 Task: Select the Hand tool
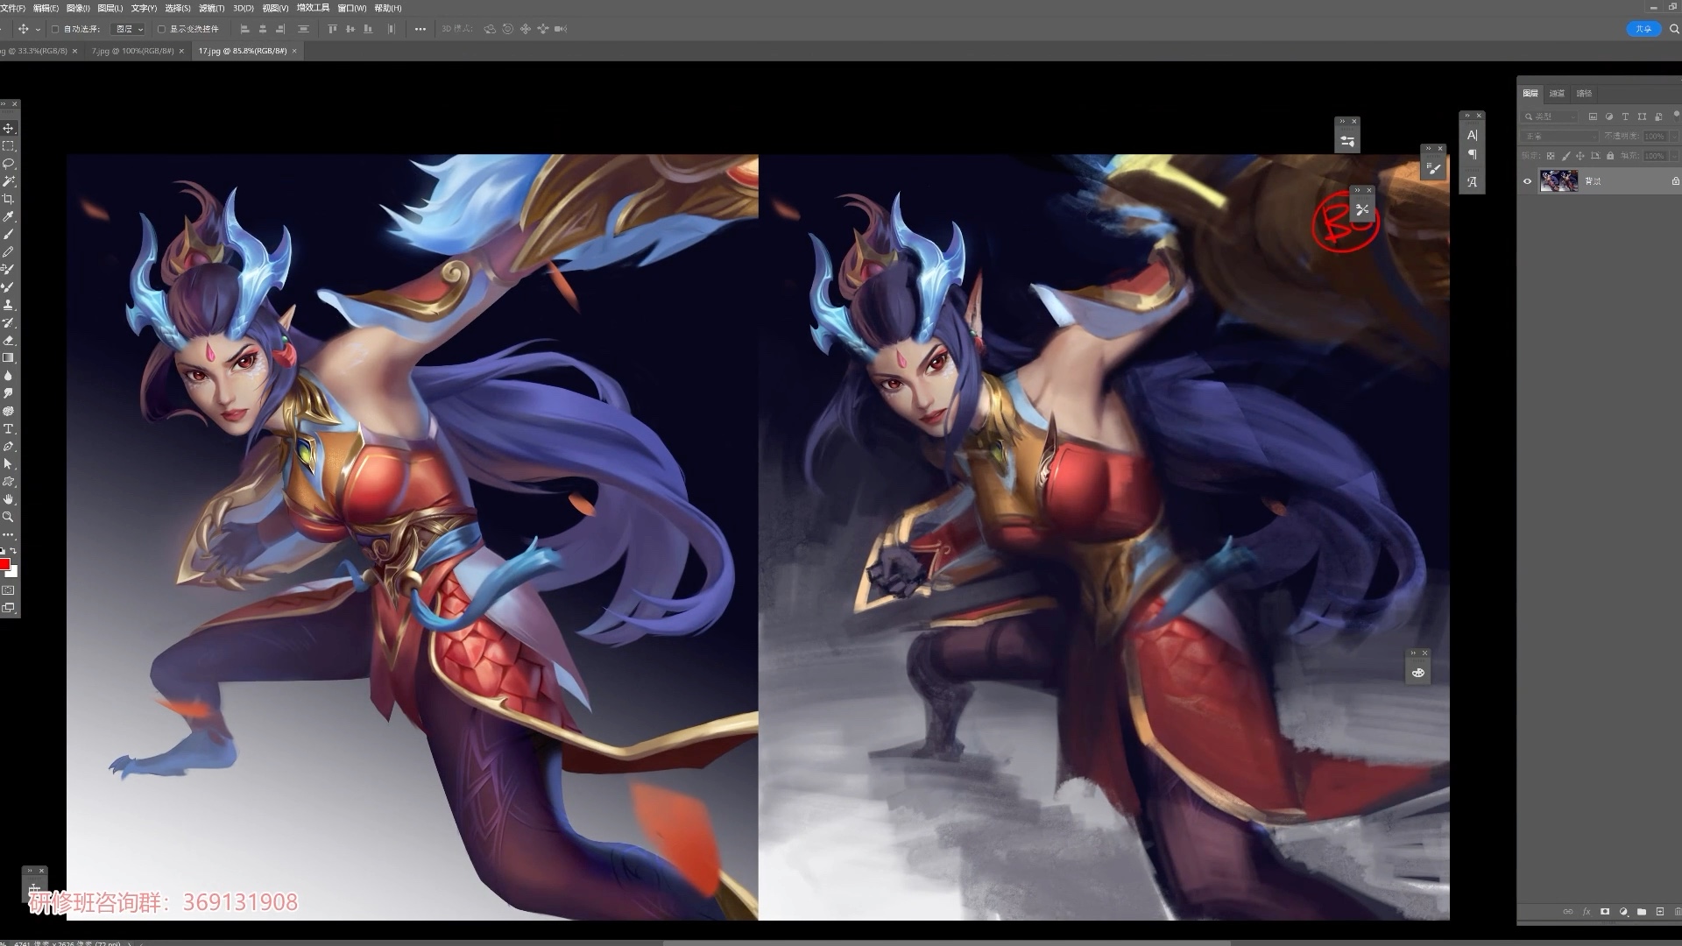point(9,499)
